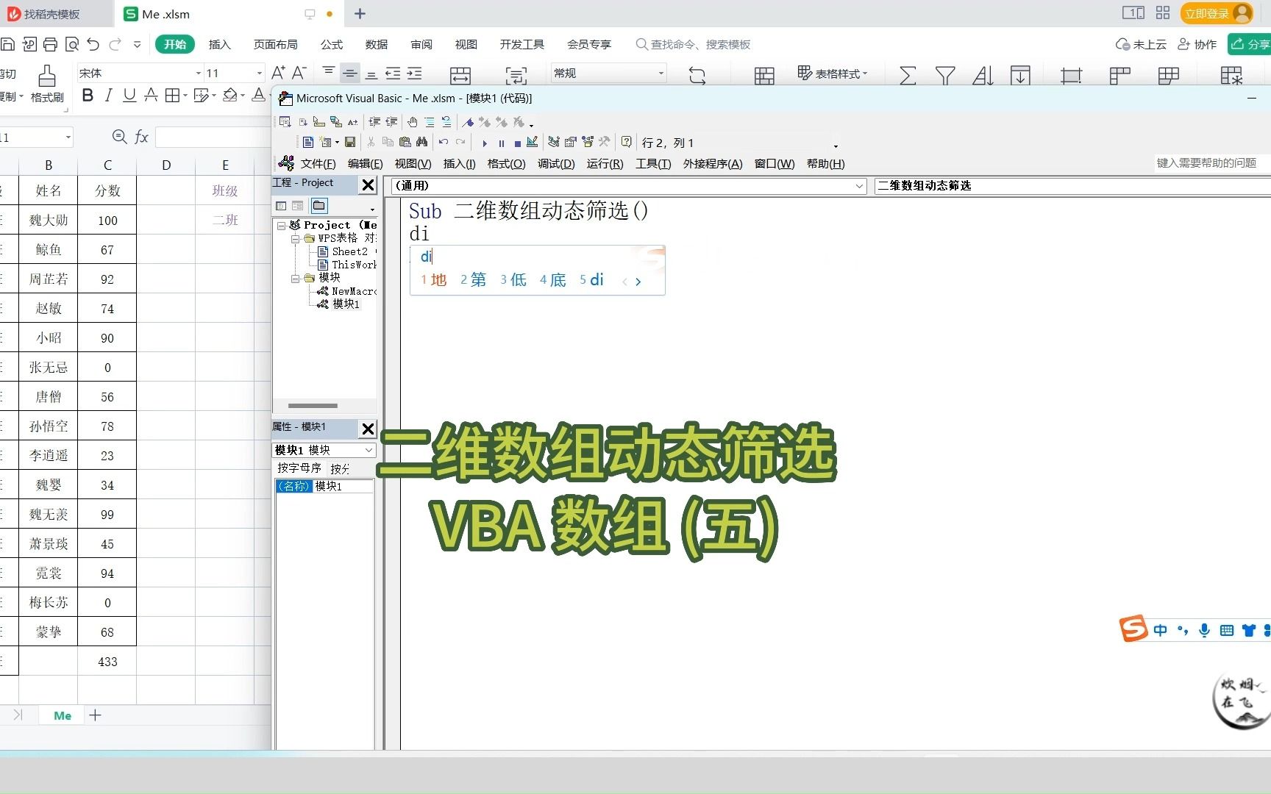Click the 立即登录 login button

tap(1207, 13)
